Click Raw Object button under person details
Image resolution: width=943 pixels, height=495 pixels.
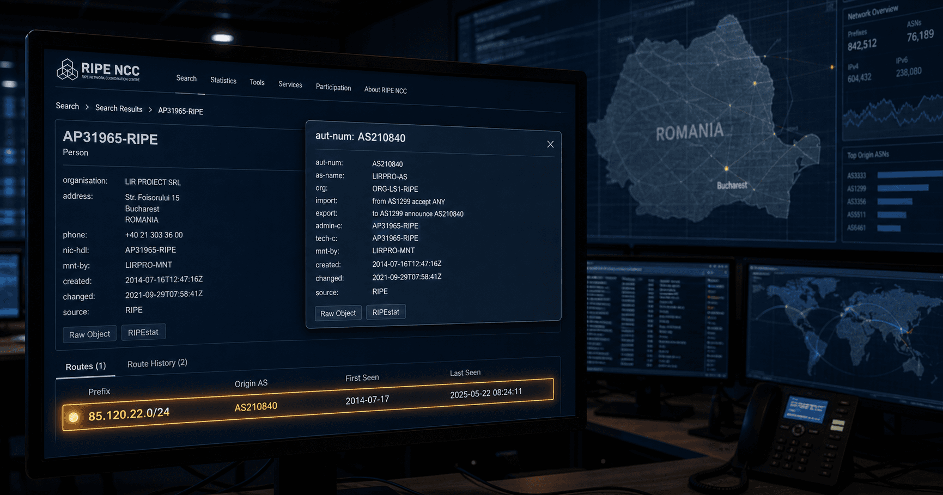(89, 334)
